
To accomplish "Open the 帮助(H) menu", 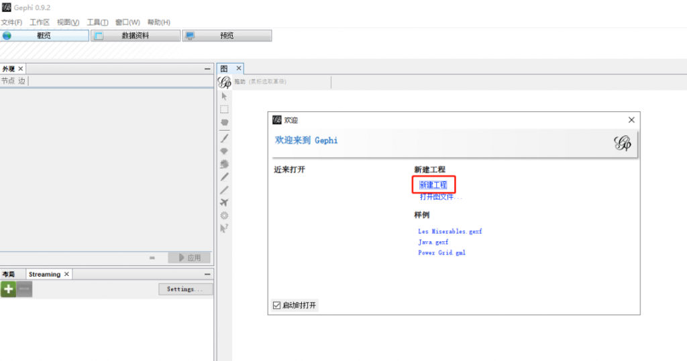I will click(158, 22).
